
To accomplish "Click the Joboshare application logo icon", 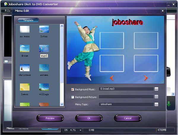I will tap(6, 4).
